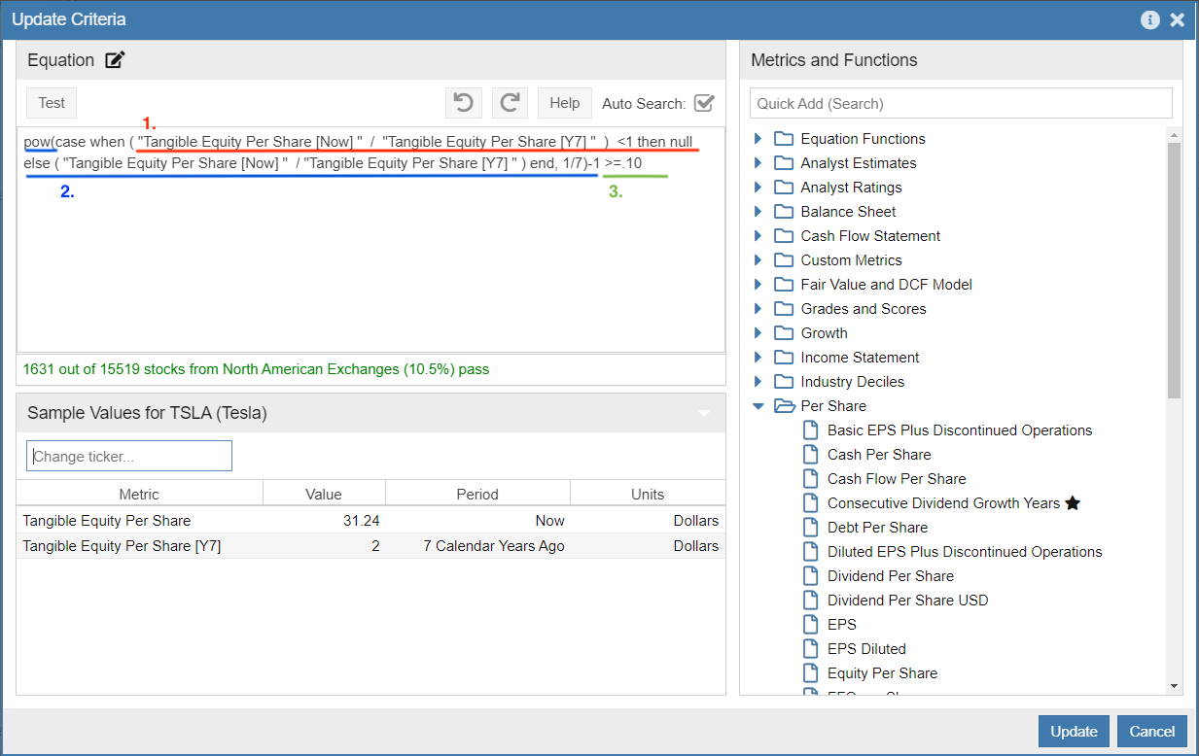The height and width of the screenshot is (756, 1199).
Task: Expand the Cash Flow Statement tree node
Action: click(x=758, y=236)
